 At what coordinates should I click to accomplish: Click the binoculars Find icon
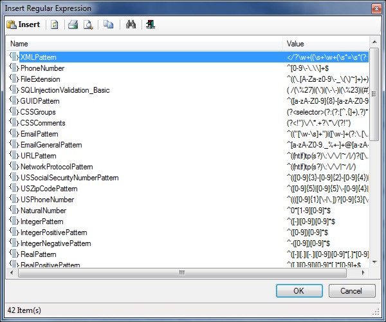130,24
